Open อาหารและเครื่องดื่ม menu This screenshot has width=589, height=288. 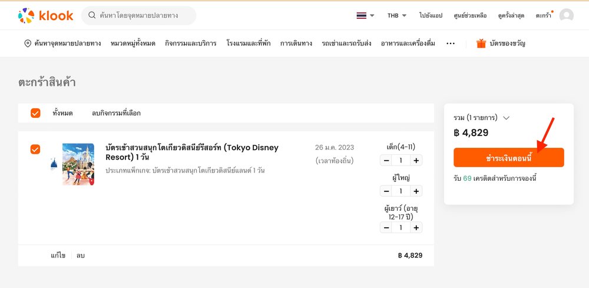(x=408, y=43)
